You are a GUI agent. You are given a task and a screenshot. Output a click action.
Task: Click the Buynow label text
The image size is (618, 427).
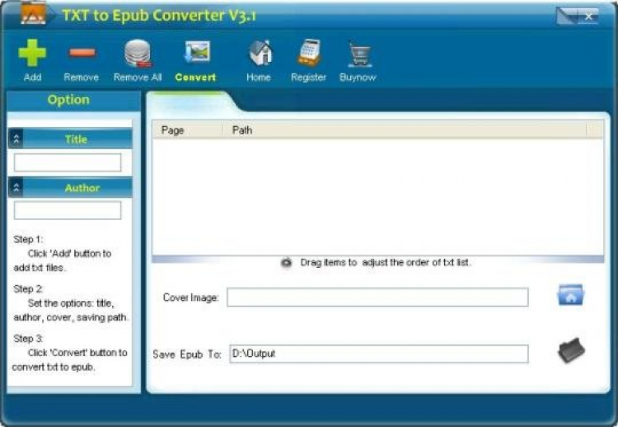[x=358, y=77]
